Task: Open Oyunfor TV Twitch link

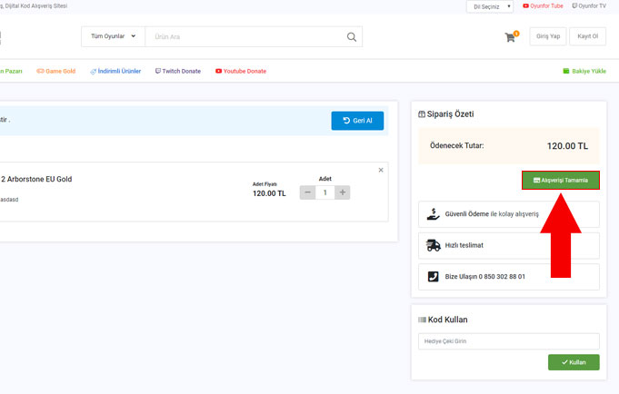Action: pos(594,6)
